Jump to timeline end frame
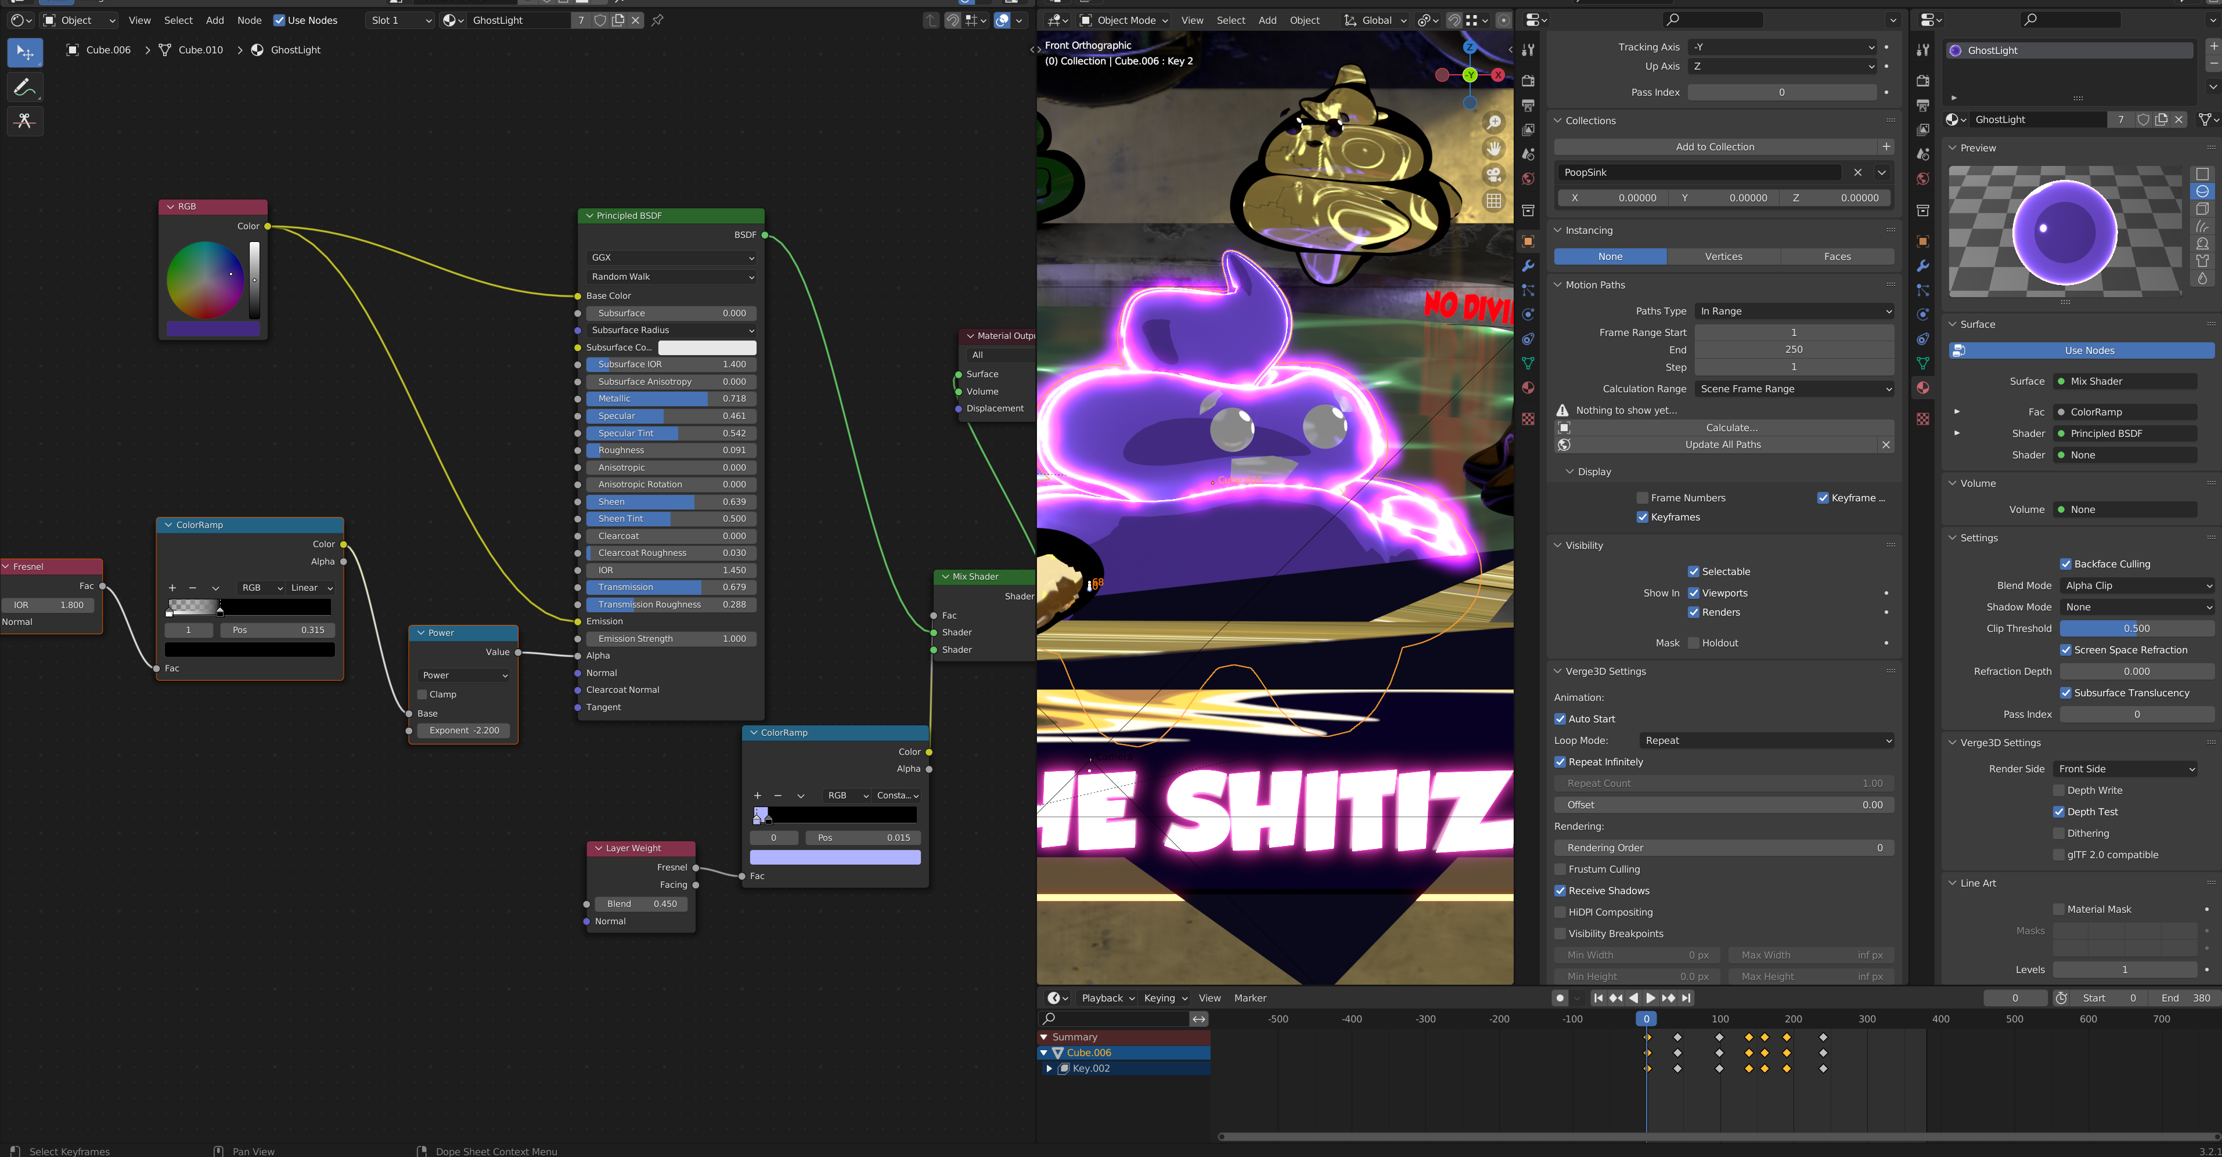This screenshot has width=2222, height=1157. pyautogui.click(x=1686, y=997)
